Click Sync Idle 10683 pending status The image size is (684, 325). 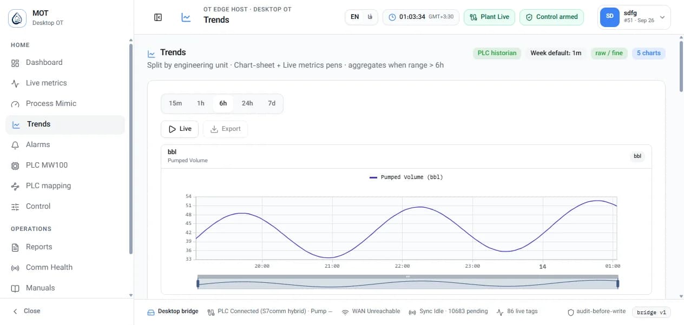coord(448,311)
